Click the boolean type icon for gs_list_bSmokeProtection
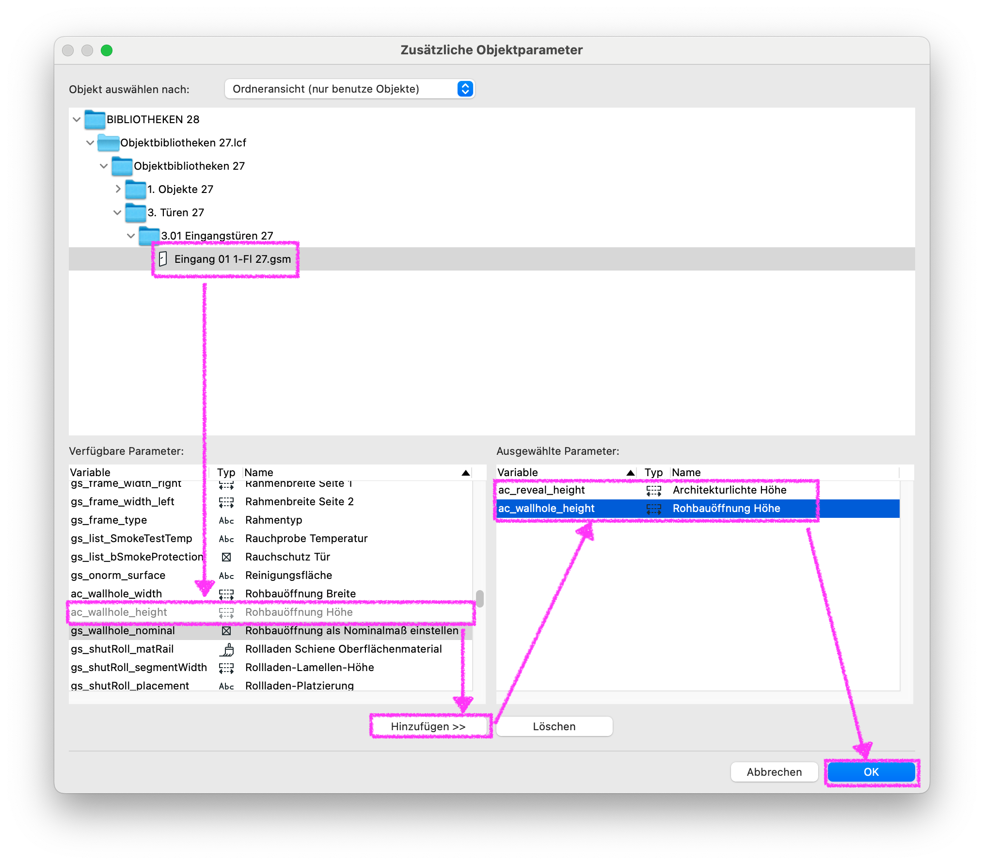984x865 pixels. click(x=226, y=557)
